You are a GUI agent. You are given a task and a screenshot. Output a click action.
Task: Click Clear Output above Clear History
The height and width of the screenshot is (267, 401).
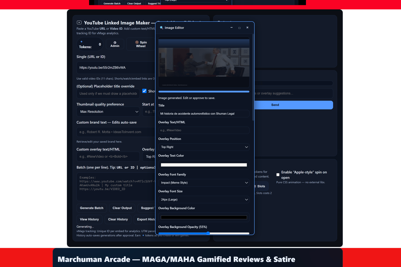click(122, 208)
